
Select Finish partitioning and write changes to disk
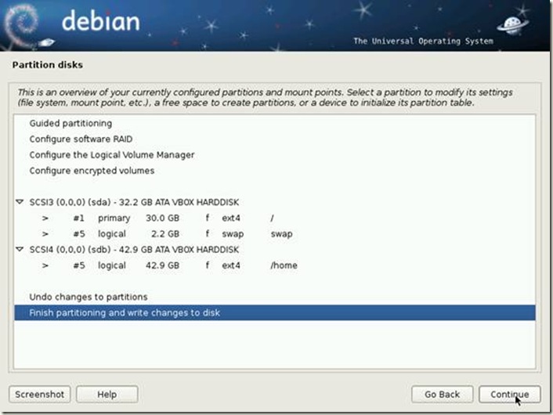coord(275,312)
